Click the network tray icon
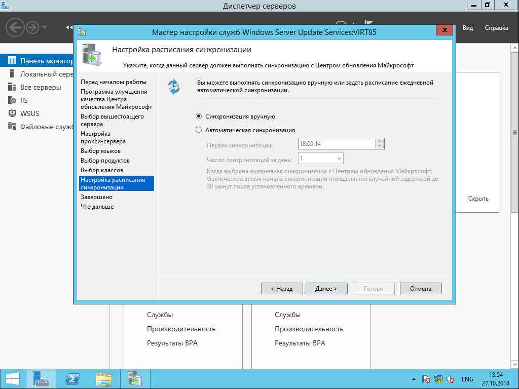This screenshot has height=389, width=519. tap(438, 379)
